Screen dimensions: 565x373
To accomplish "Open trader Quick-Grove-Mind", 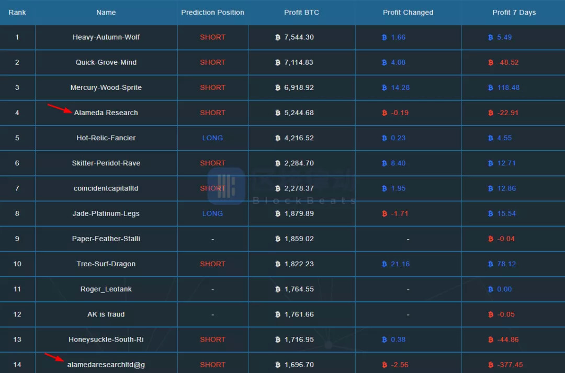I will [x=106, y=62].
